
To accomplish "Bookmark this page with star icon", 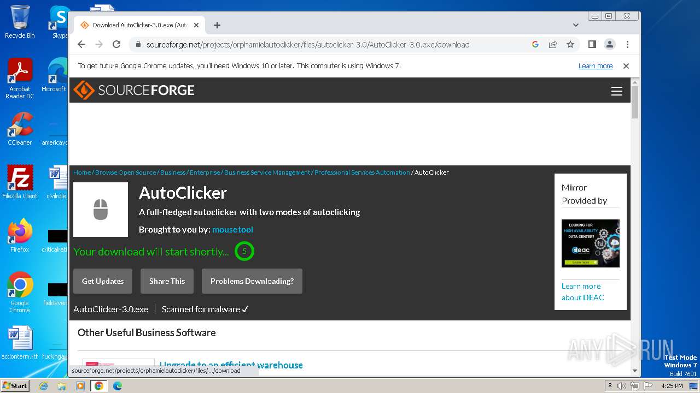I will 570,45.
